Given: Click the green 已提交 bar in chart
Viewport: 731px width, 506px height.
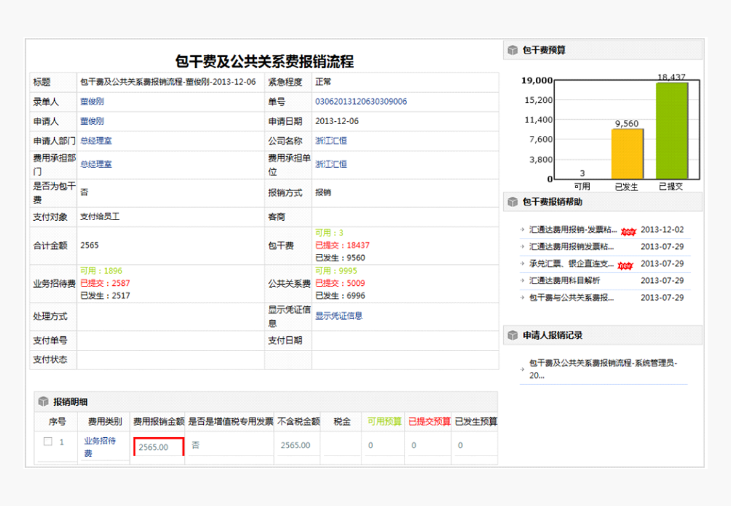Looking at the screenshot, I should coord(671,130).
